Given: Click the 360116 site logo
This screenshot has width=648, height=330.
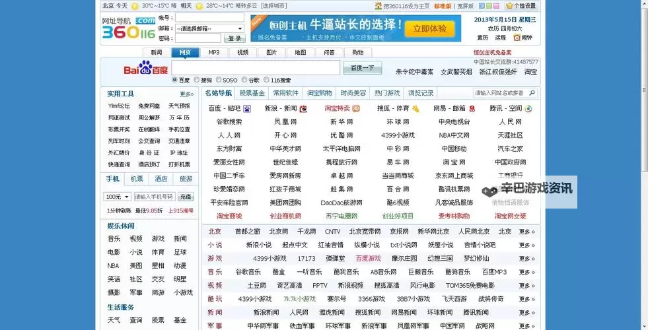Looking at the screenshot, I should tap(129, 28).
